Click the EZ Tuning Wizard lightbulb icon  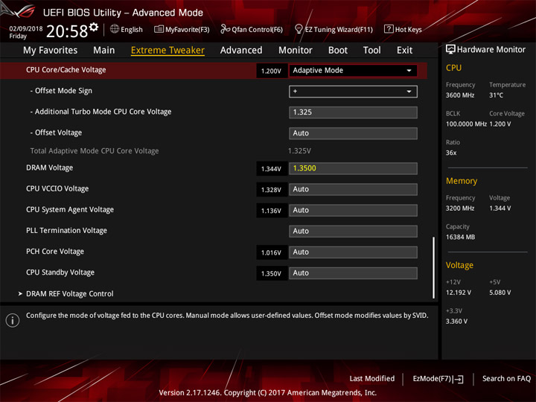[299, 29]
